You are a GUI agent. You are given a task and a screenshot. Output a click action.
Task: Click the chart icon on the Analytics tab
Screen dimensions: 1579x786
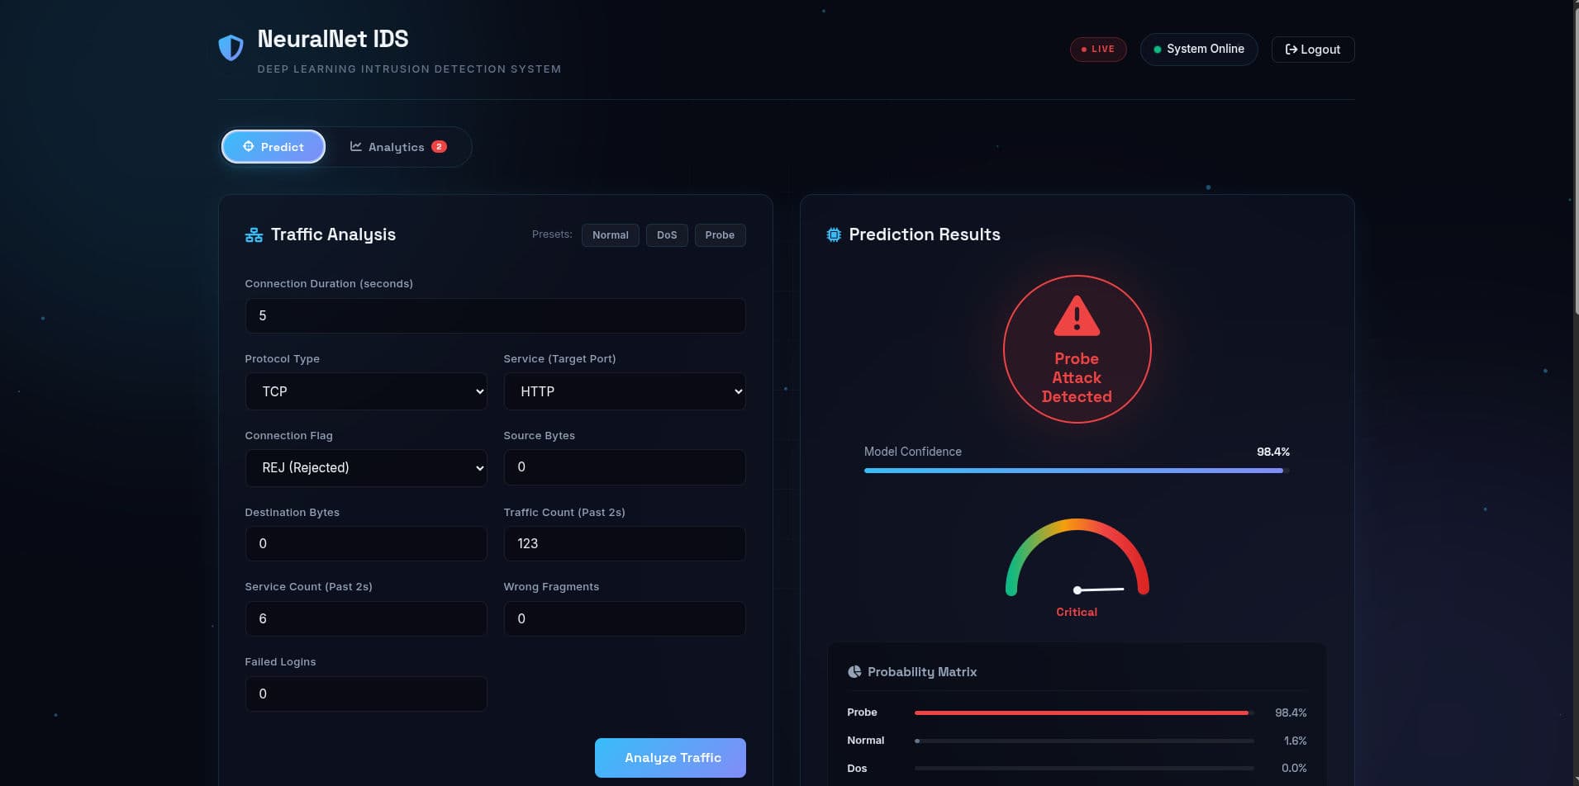tap(355, 146)
